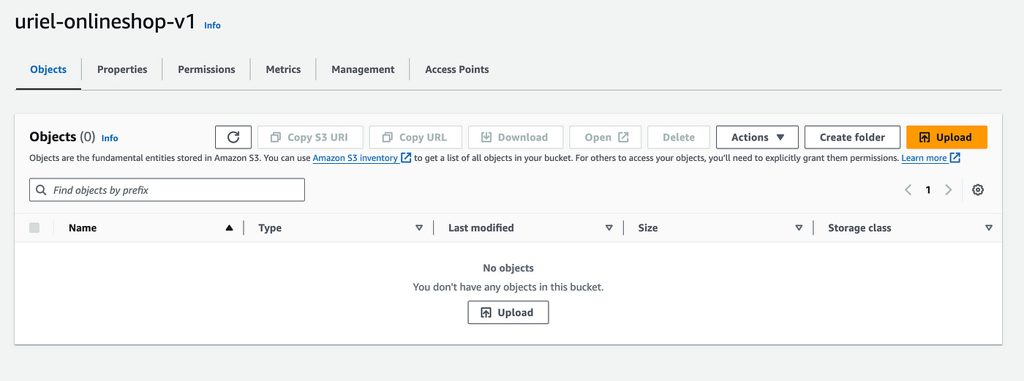
Task: Switch to the Objects tab
Action: (x=48, y=69)
